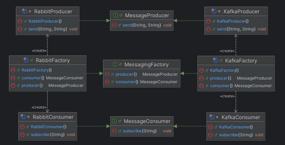
Task: Click the class icon beside KafkaFactory title
Action: click(x=216, y=61)
